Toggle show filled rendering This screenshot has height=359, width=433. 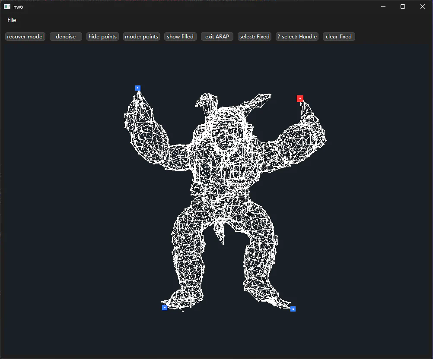180,36
